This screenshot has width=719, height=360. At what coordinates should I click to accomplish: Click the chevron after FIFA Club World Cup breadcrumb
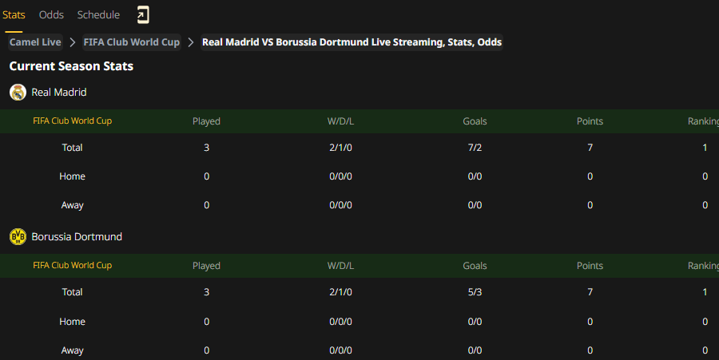tap(191, 42)
